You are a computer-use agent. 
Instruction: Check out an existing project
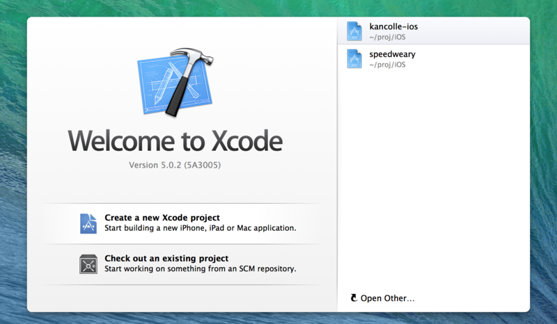click(x=166, y=259)
